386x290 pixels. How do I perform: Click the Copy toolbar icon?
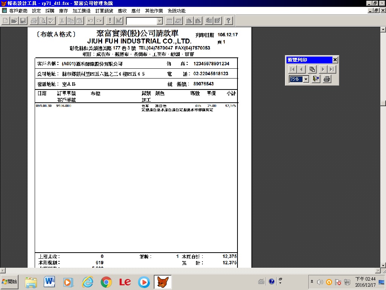click(70, 21)
